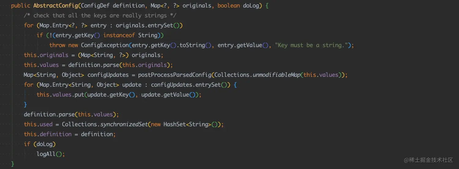Click the AbstractConfig constructor name
This screenshot has width=459, height=169.
55,6
